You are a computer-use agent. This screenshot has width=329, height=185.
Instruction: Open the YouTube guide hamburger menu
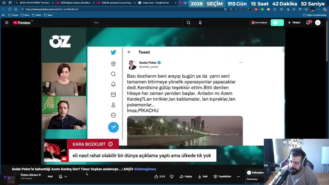pyautogui.click(x=7, y=23)
